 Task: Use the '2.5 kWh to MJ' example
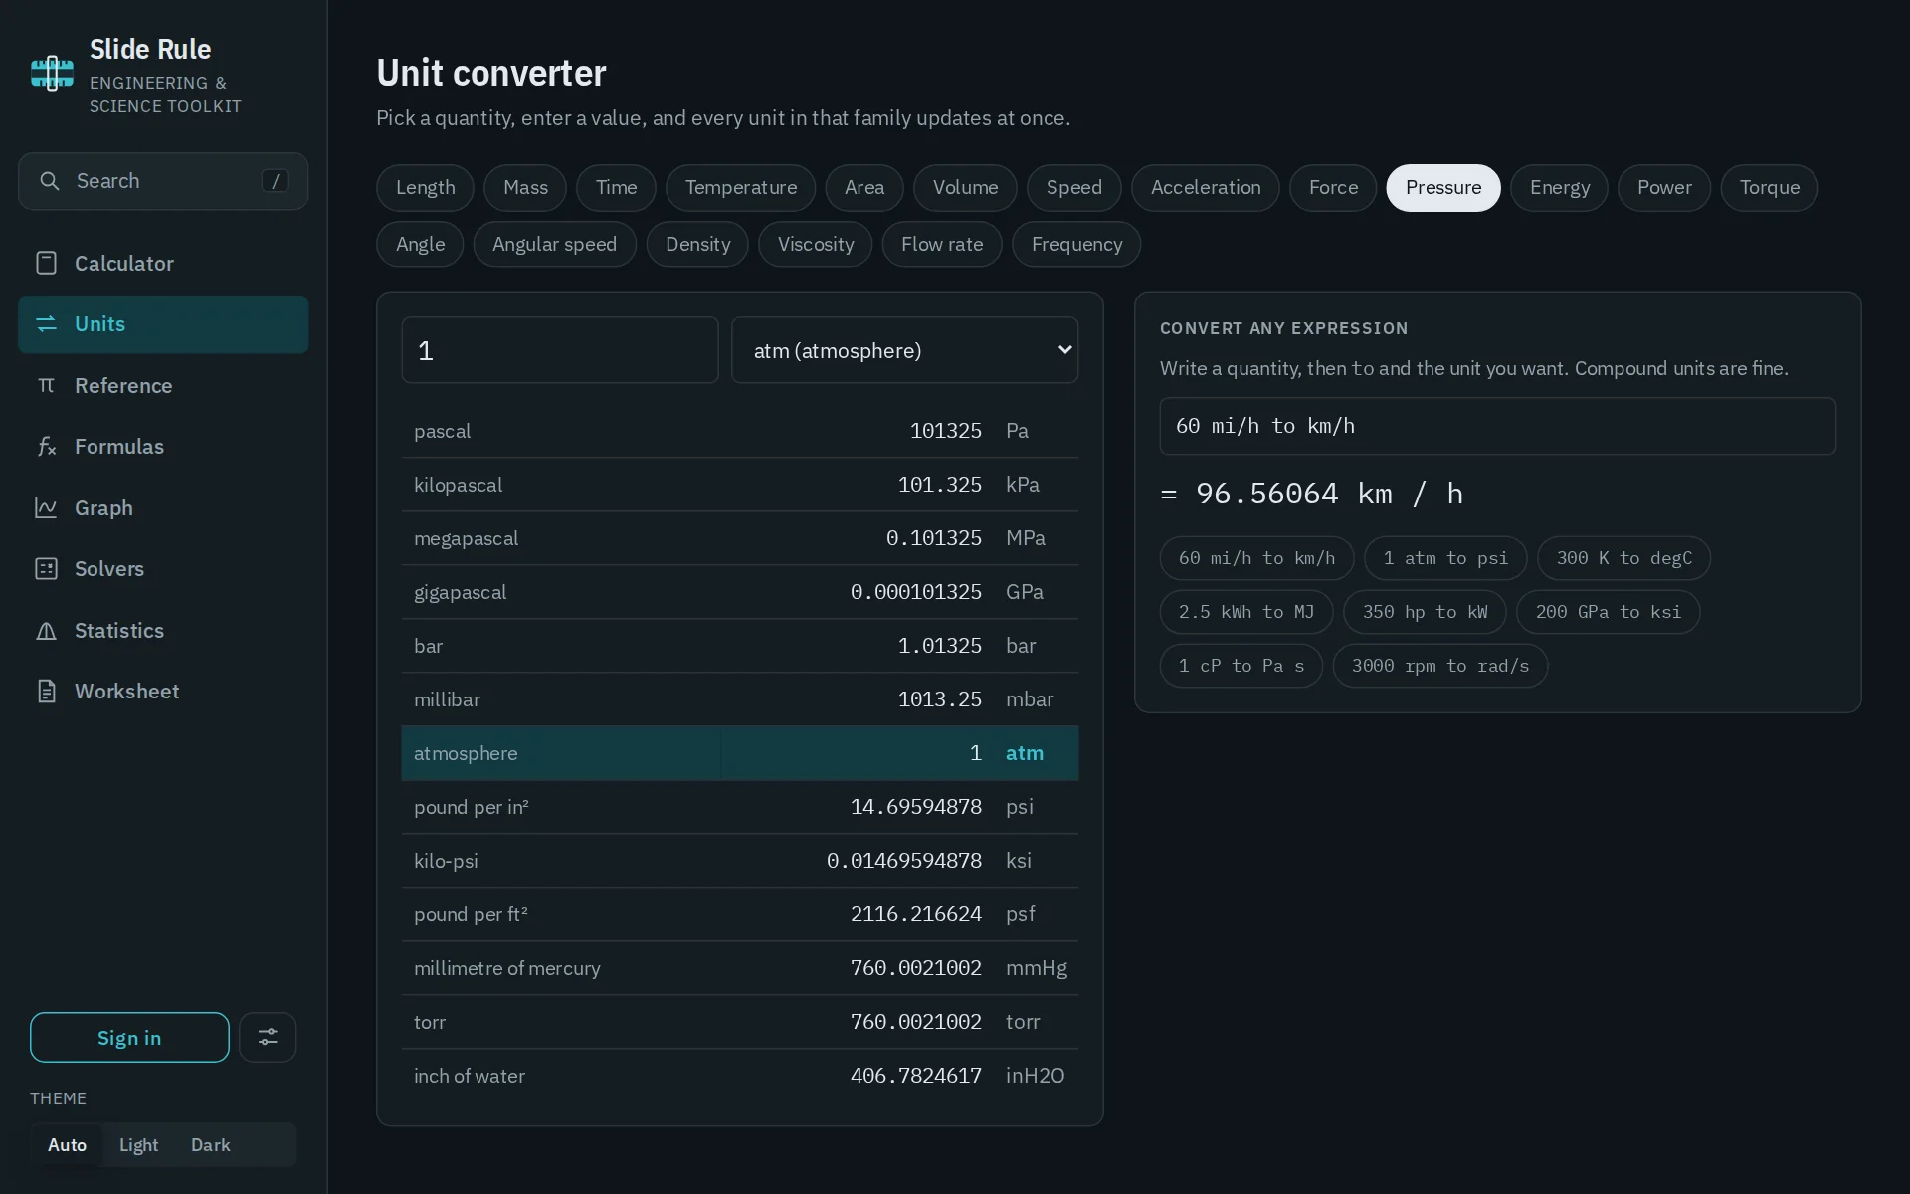tap(1245, 612)
